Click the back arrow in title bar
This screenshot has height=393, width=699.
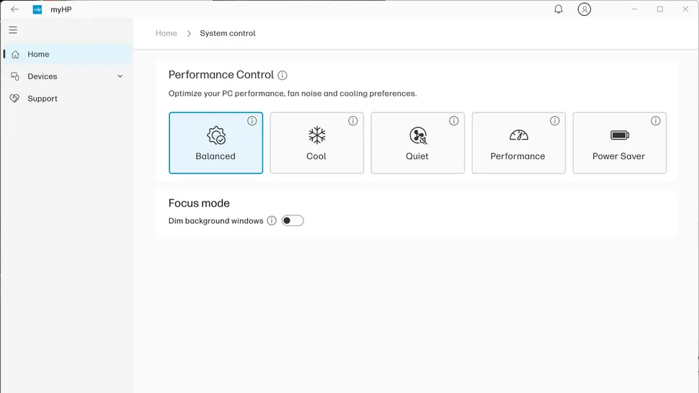click(x=14, y=9)
